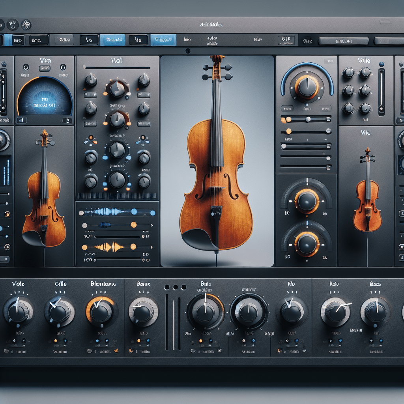404x404 pixels.
Task: Click the top-left knob of the six-knob grid
Action: 348,73
